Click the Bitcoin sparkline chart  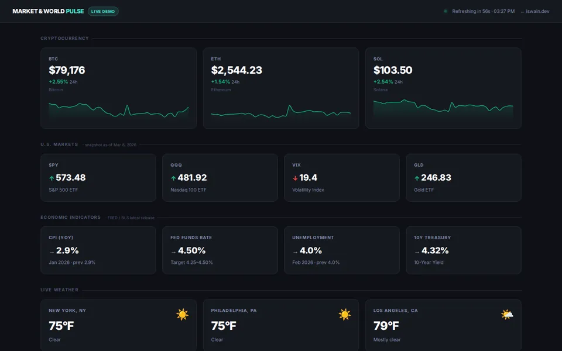coord(119,111)
